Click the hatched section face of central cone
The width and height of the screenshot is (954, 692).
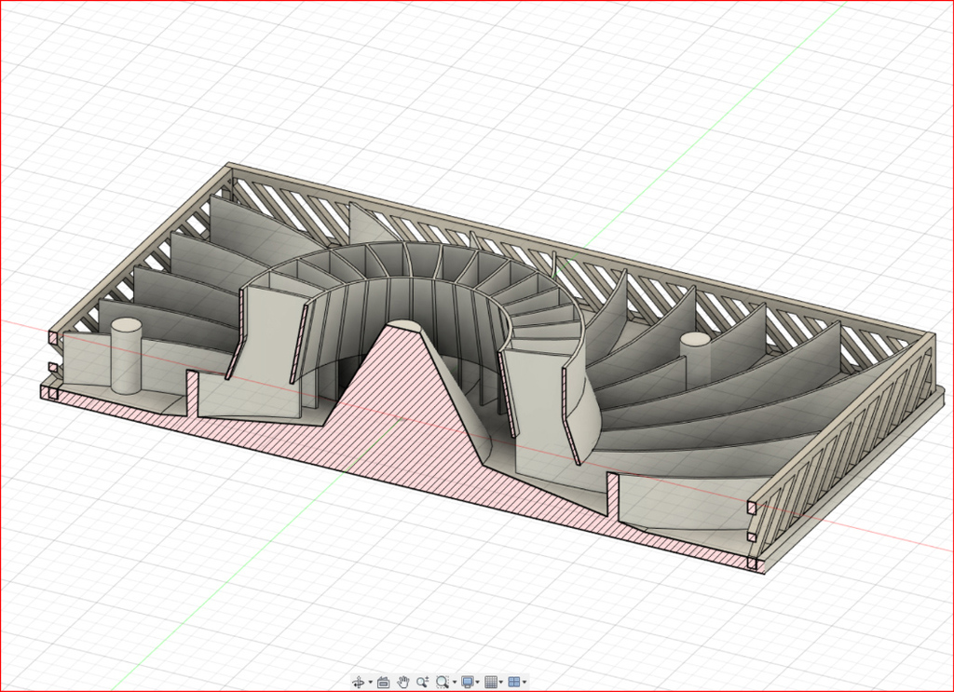(401, 410)
